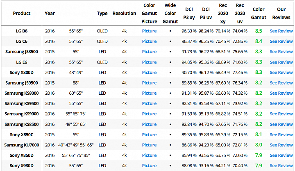Open See Review for Sony X930D
Image resolution: width=295 pixels, height=171 pixels.
(281, 166)
